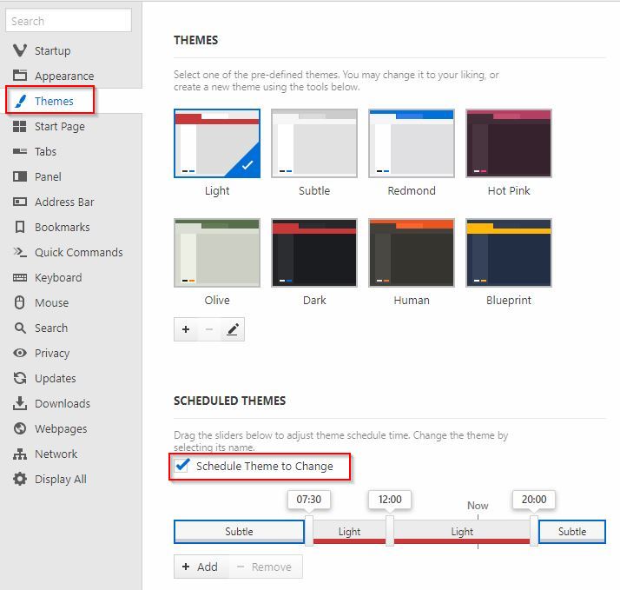The image size is (620, 590).
Task: Click the Address Bar icon
Action: point(20,202)
